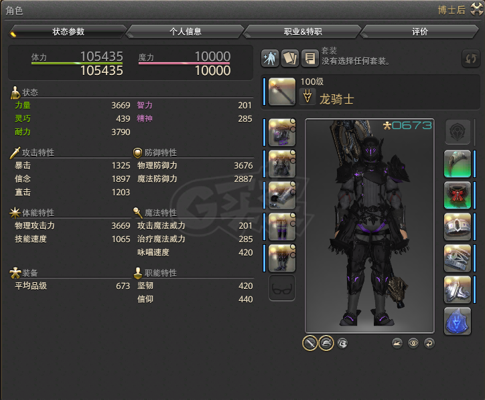Select the green earring accessory slot
This screenshot has height=400, width=485.
(457, 164)
